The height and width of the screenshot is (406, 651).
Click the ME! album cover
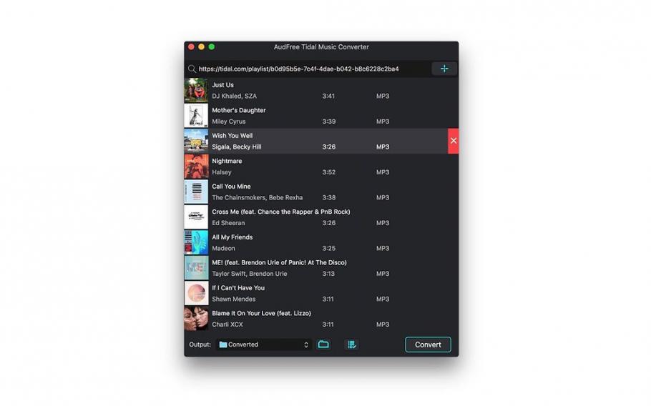(x=196, y=268)
